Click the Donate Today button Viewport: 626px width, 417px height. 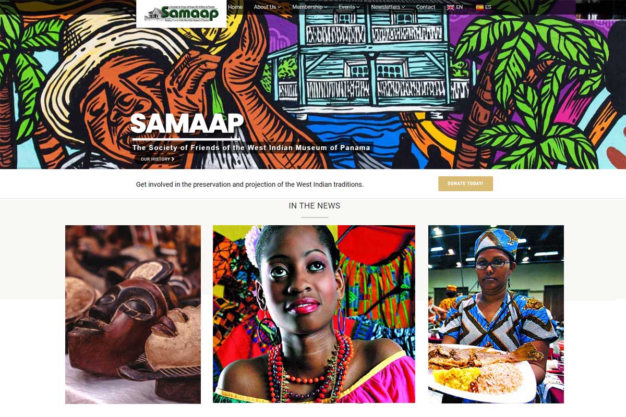(465, 183)
